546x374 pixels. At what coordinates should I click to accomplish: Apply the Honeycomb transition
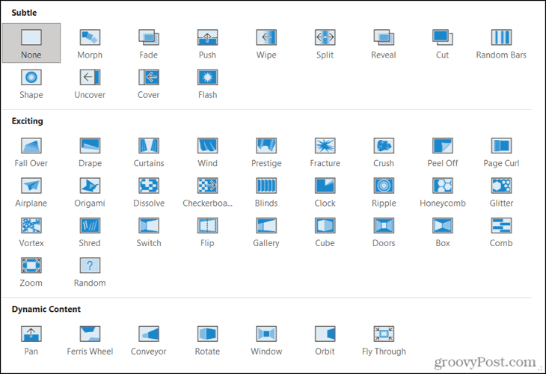(x=443, y=192)
